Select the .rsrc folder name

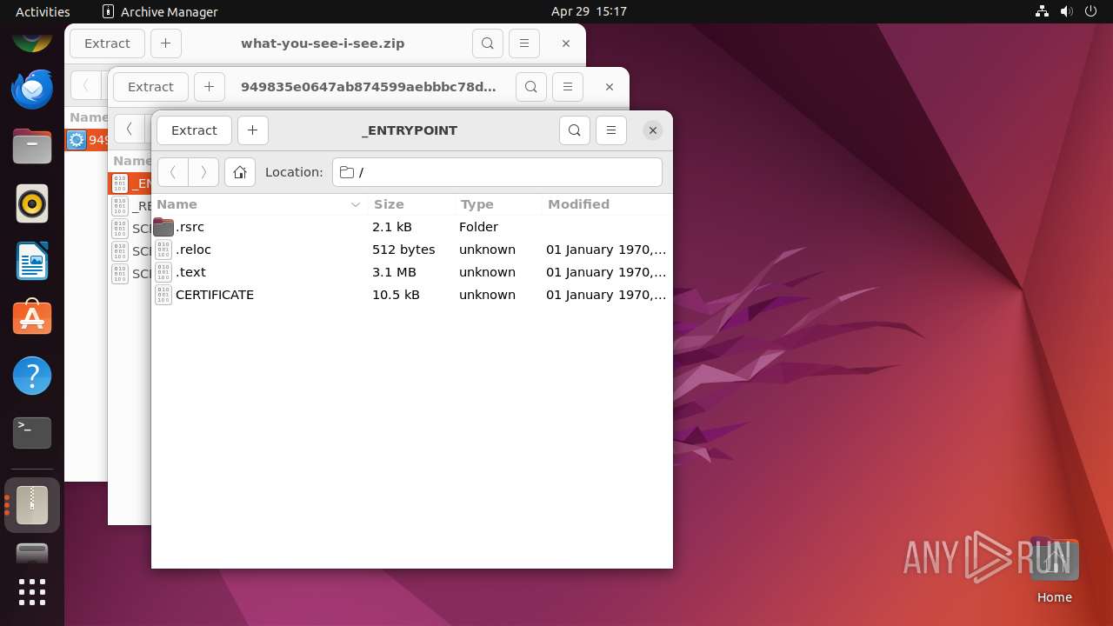point(190,227)
